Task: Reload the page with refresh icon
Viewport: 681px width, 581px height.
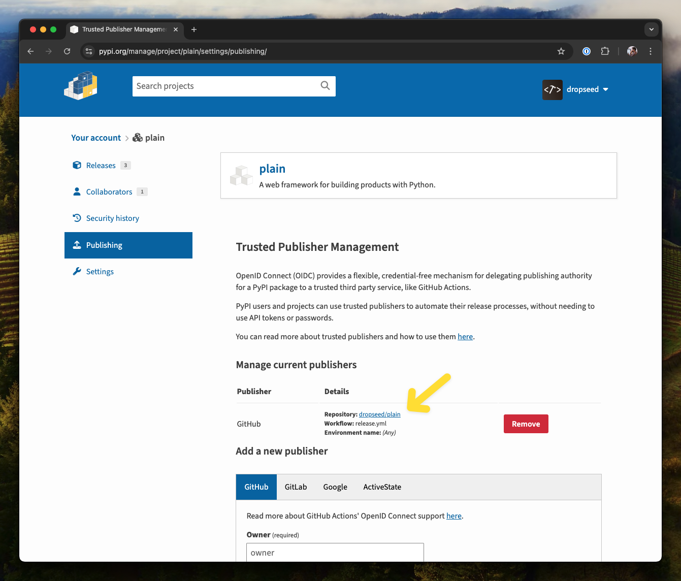Action: 67,51
